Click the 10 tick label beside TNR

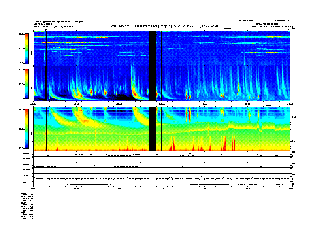pos(293,142)
